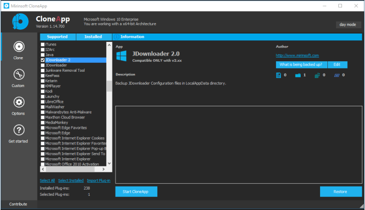Check the Java checkbox
The height and width of the screenshot is (210, 365).
click(x=42, y=55)
